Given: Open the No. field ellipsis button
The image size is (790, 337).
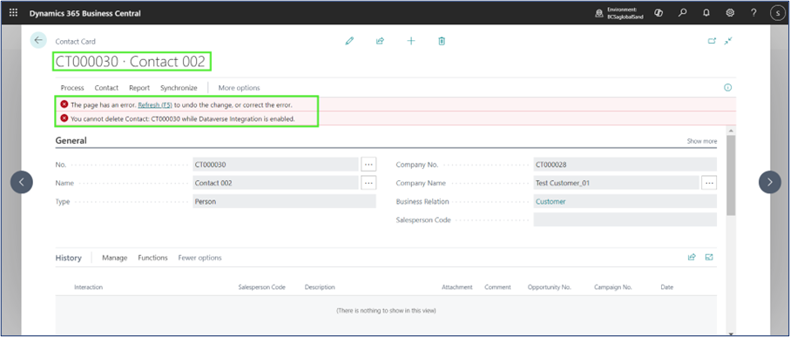Looking at the screenshot, I should tap(368, 165).
